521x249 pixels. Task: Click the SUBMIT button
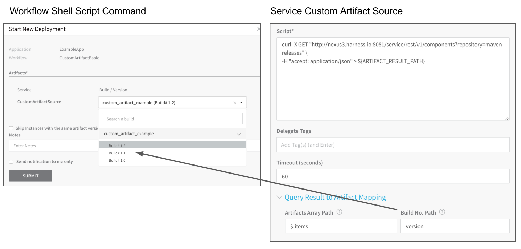(31, 176)
